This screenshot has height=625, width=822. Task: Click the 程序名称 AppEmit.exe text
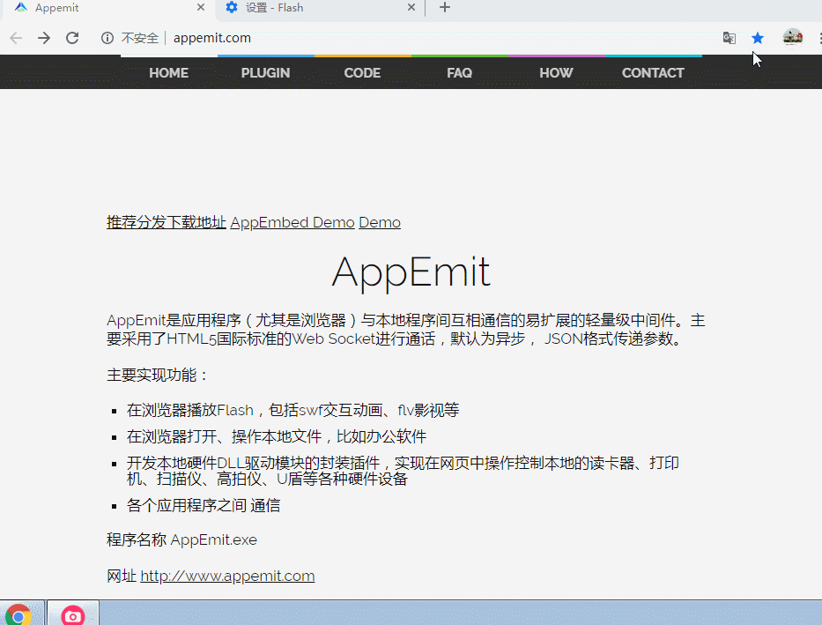pos(181,539)
